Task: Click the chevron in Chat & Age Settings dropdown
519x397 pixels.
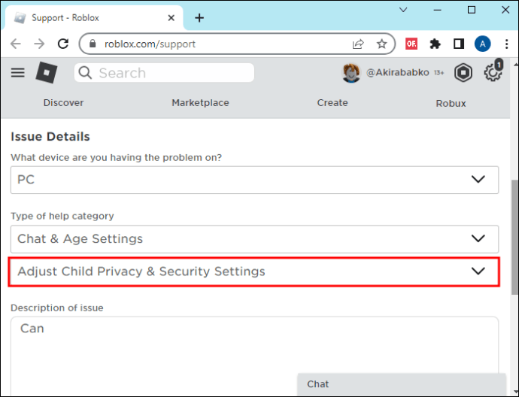Action: [478, 238]
